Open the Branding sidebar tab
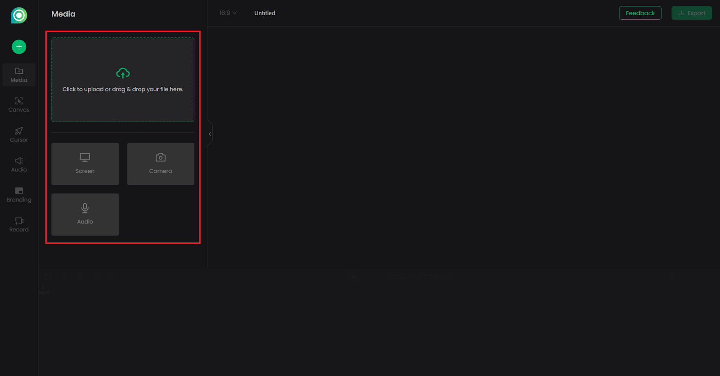Screen dimensions: 720x376 [x=19, y=195]
